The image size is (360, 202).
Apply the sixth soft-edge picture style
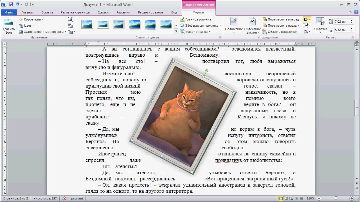point(166,24)
